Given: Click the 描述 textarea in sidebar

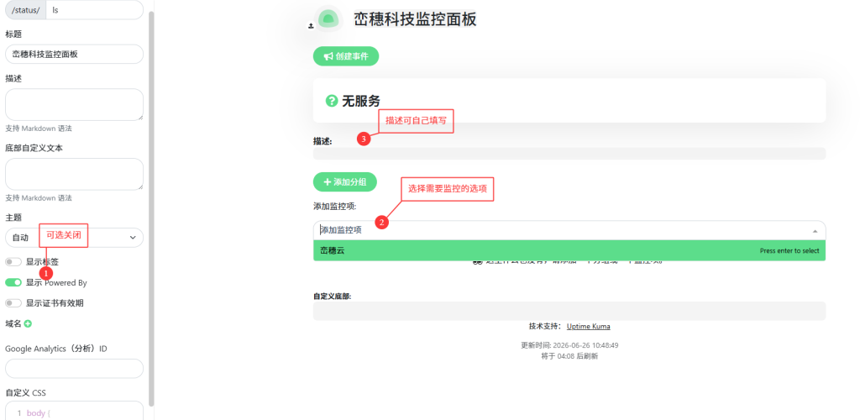Looking at the screenshot, I should (74, 105).
